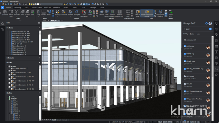Toggle STRACK in the status bar

170,122
